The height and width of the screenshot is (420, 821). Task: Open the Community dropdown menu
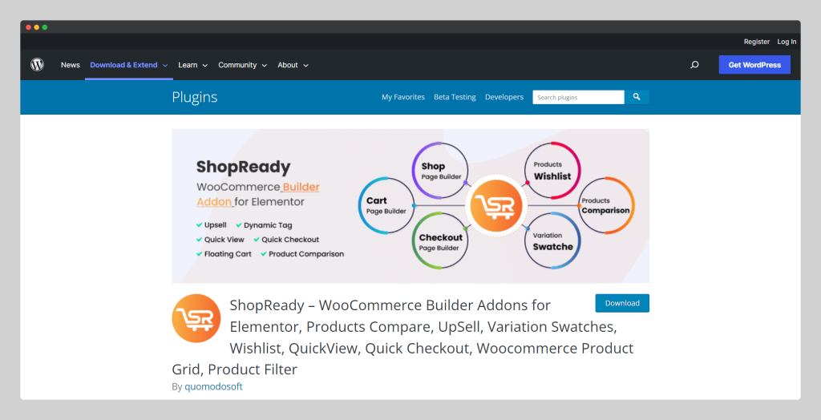242,65
